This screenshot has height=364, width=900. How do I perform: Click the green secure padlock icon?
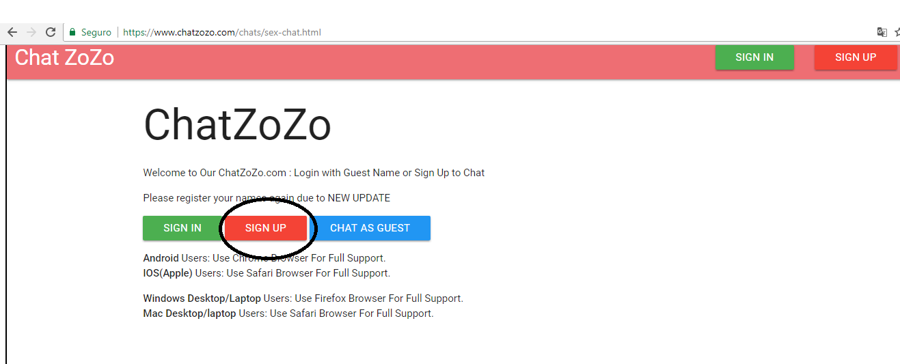tap(72, 32)
